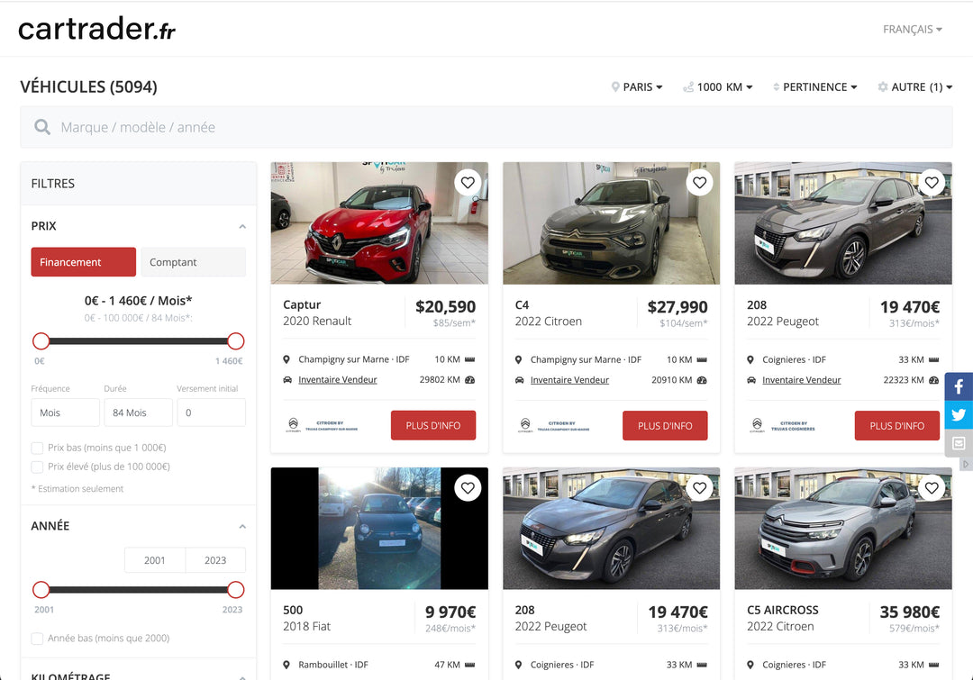The height and width of the screenshot is (680, 973).
Task: Collapse the ANNÉE filter section
Action: click(x=242, y=526)
